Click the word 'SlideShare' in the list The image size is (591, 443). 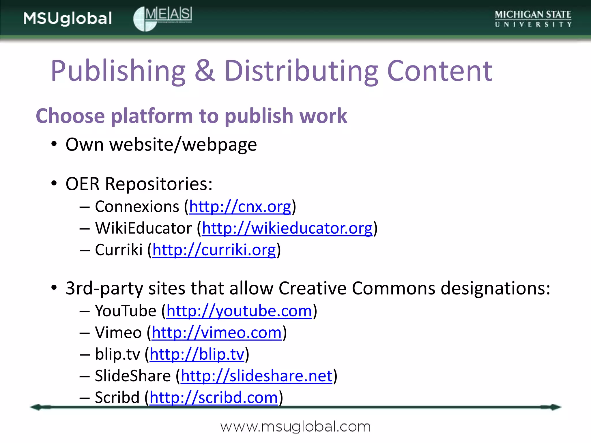click(133, 376)
